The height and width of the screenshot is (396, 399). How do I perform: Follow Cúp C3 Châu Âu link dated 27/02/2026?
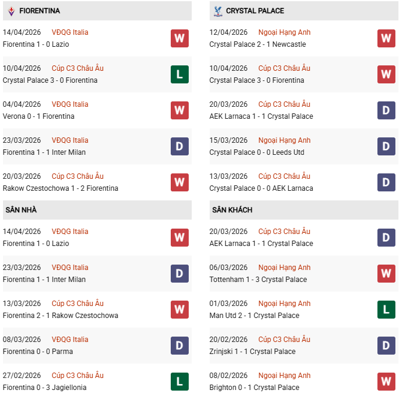77,376
